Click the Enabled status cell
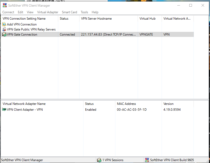The height and width of the screenshot is (163, 210). point(91,110)
